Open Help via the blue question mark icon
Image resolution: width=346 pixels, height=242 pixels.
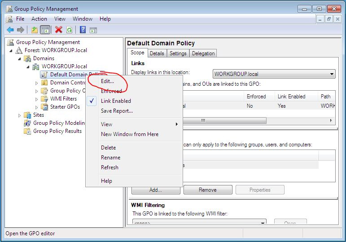click(x=83, y=30)
